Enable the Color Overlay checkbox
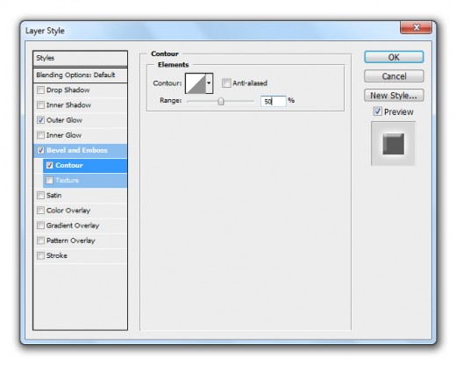 pyautogui.click(x=40, y=211)
